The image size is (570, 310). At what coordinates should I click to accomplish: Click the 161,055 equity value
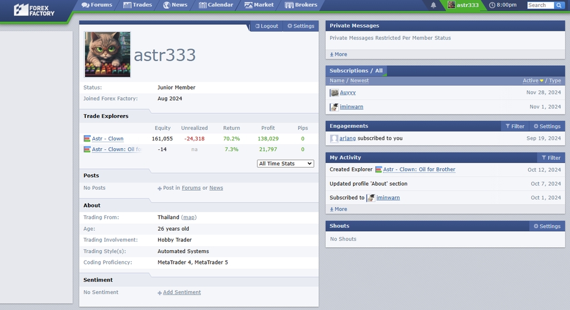point(162,139)
